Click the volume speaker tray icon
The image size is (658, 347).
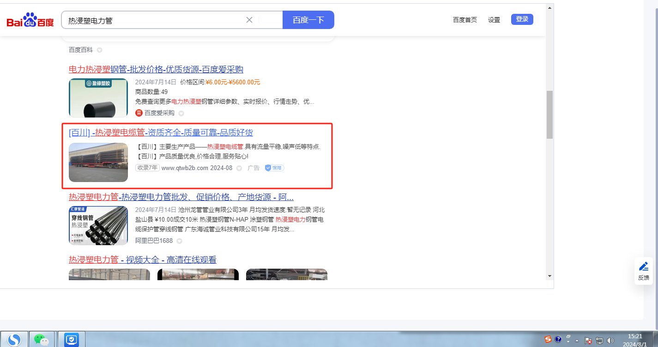point(610,341)
